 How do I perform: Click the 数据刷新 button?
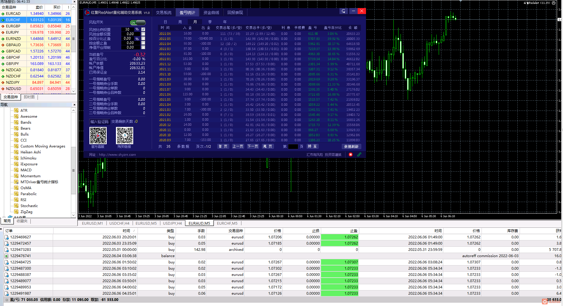point(351,146)
